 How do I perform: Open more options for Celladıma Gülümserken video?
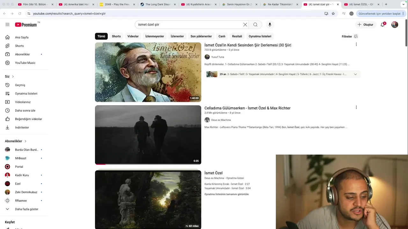tap(356, 108)
